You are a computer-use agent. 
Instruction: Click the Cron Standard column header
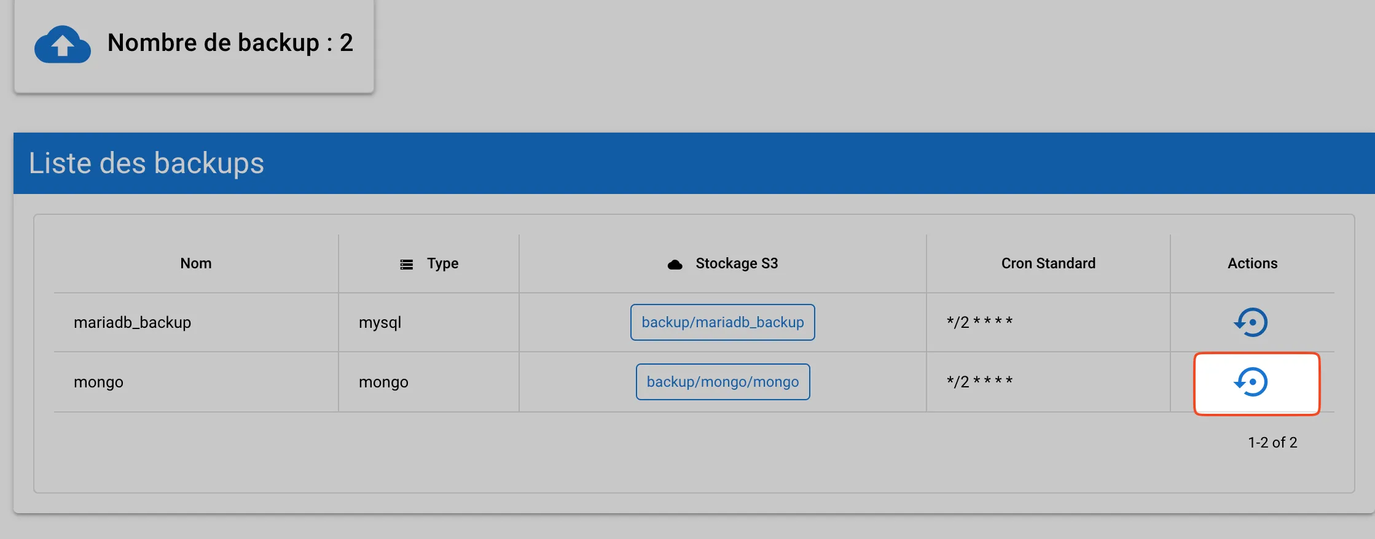(1048, 263)
